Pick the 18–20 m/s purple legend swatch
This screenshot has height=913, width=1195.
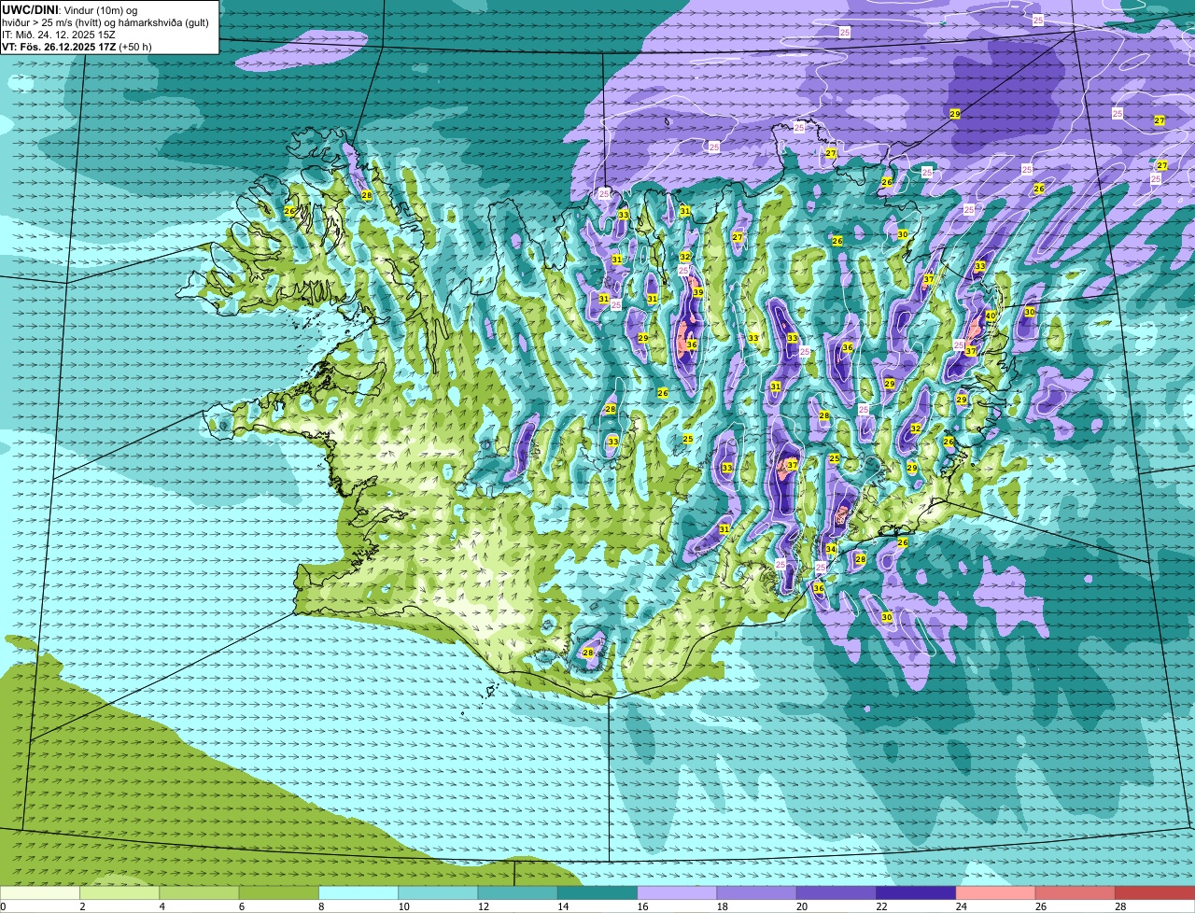click(x=757, y=893)
